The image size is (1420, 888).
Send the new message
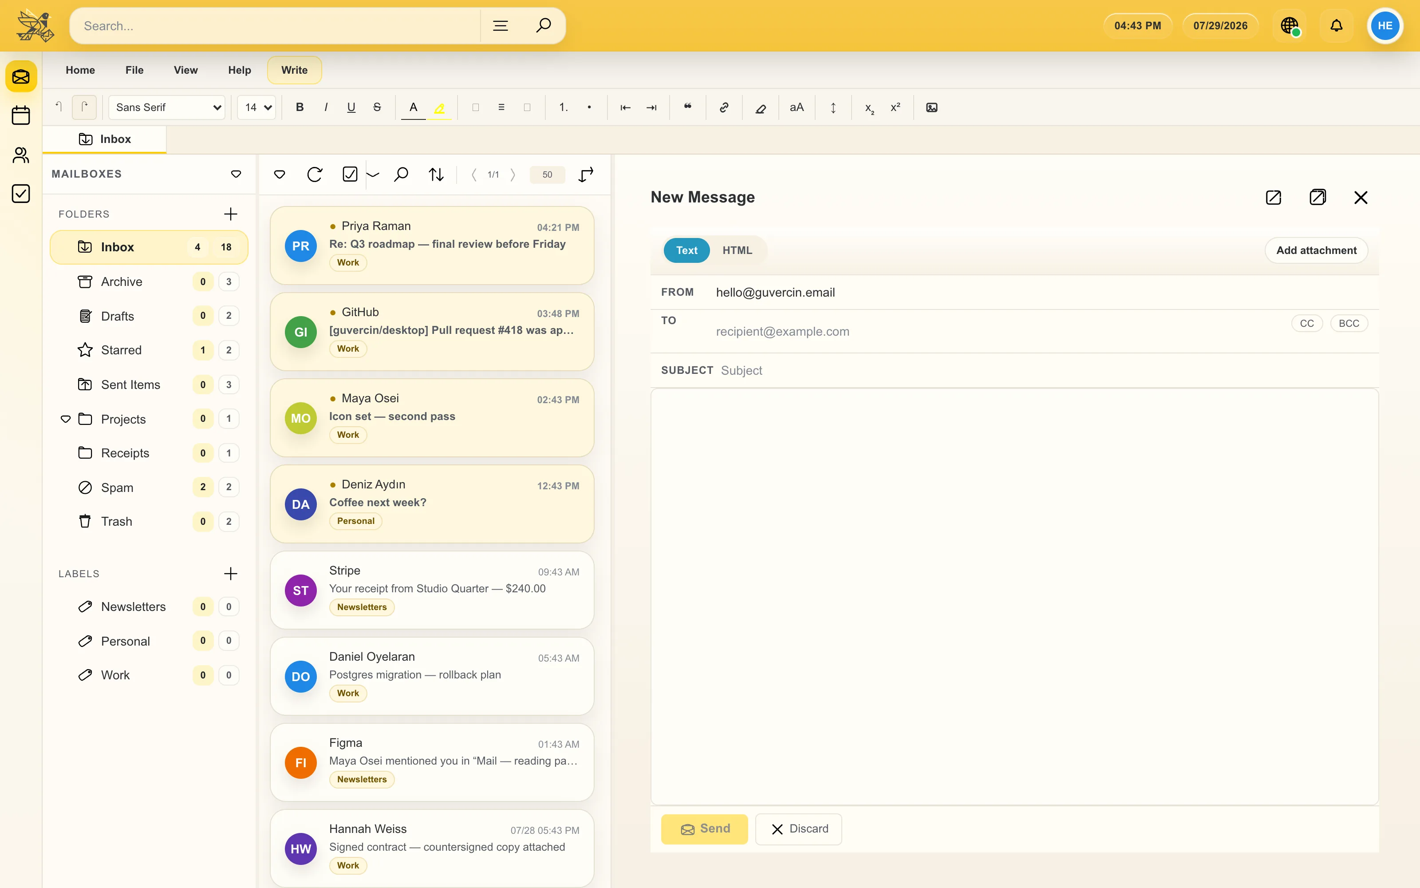click(704, 829)
